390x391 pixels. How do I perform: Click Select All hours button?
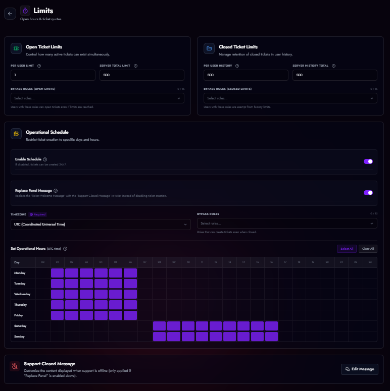coord(347,249)
